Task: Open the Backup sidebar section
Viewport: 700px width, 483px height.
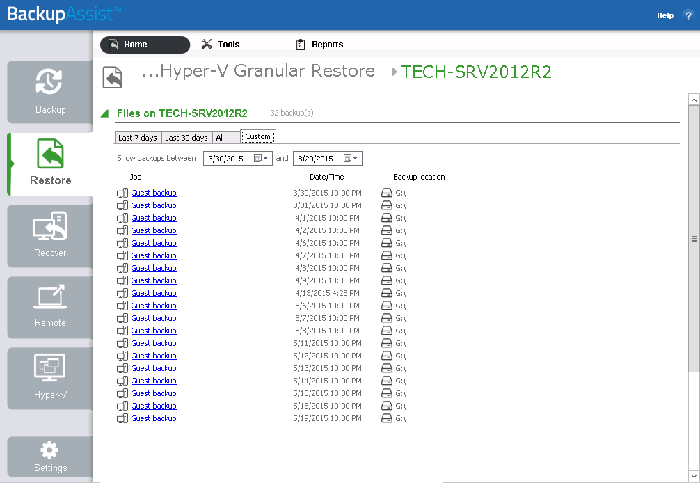Action: coord(50,92)
